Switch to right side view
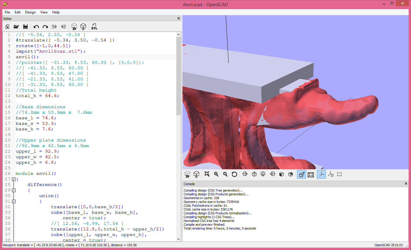411x250 pixels. [245, 174]
